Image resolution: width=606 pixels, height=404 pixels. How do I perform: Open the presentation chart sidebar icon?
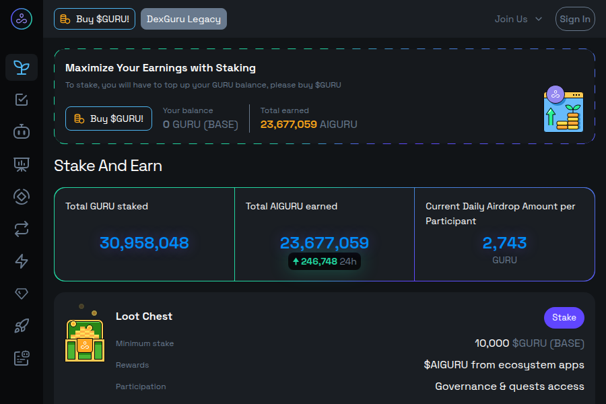coord(22,164)
